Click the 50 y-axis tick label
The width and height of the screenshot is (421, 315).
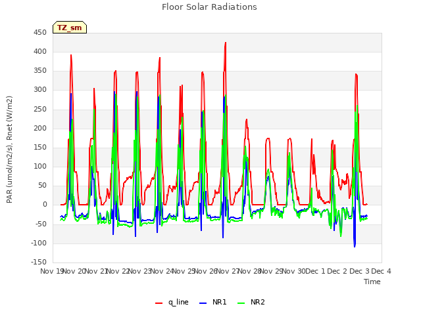click(x=42, y=186)
